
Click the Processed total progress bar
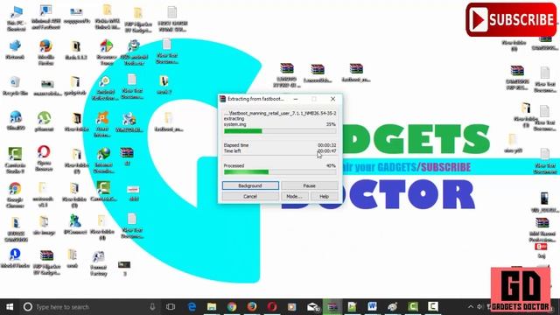click(280, 172)
